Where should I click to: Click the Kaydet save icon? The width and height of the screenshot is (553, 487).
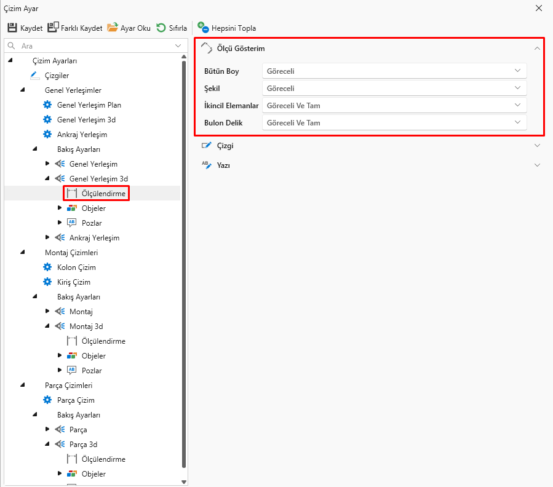click(12, 28)
